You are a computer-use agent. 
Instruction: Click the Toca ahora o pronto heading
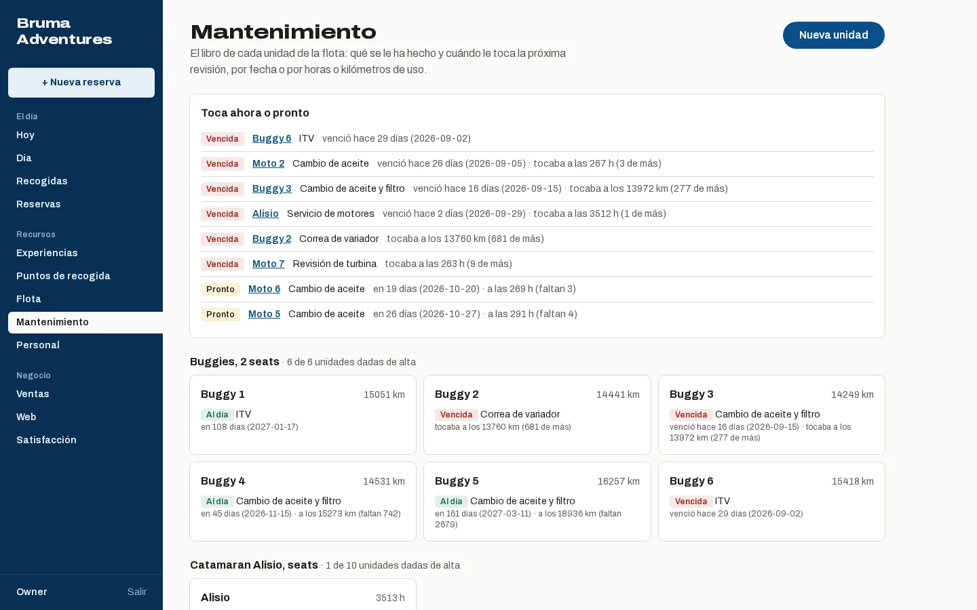[255, 113]
